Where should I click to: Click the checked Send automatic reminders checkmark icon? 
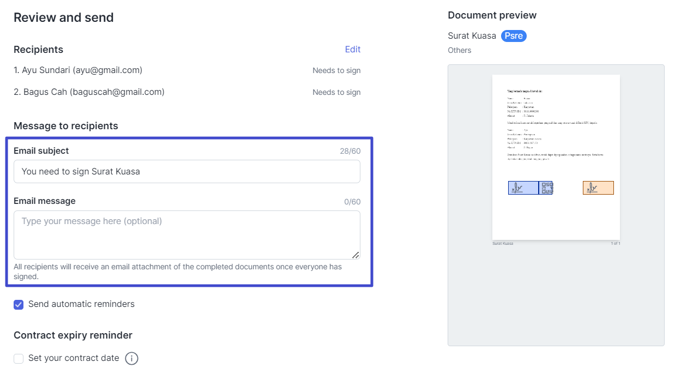pos(18,304)
